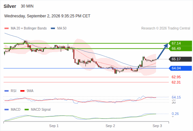Click the Silver chart title
This screenshot has width=193, height=131.
(10, 6)
